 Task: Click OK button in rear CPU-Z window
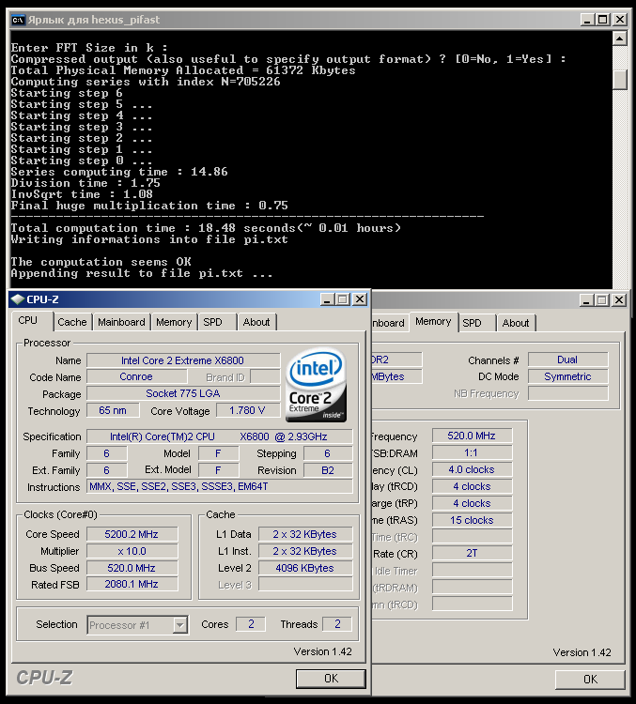point(590,680)
